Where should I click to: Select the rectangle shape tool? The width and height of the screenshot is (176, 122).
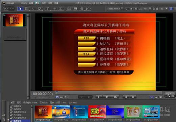(27, 9)
